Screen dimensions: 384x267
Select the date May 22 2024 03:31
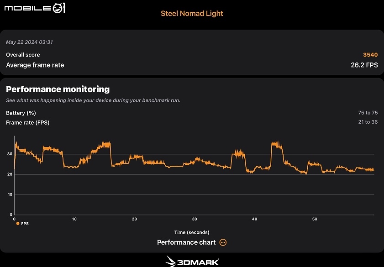coord(29,42)
